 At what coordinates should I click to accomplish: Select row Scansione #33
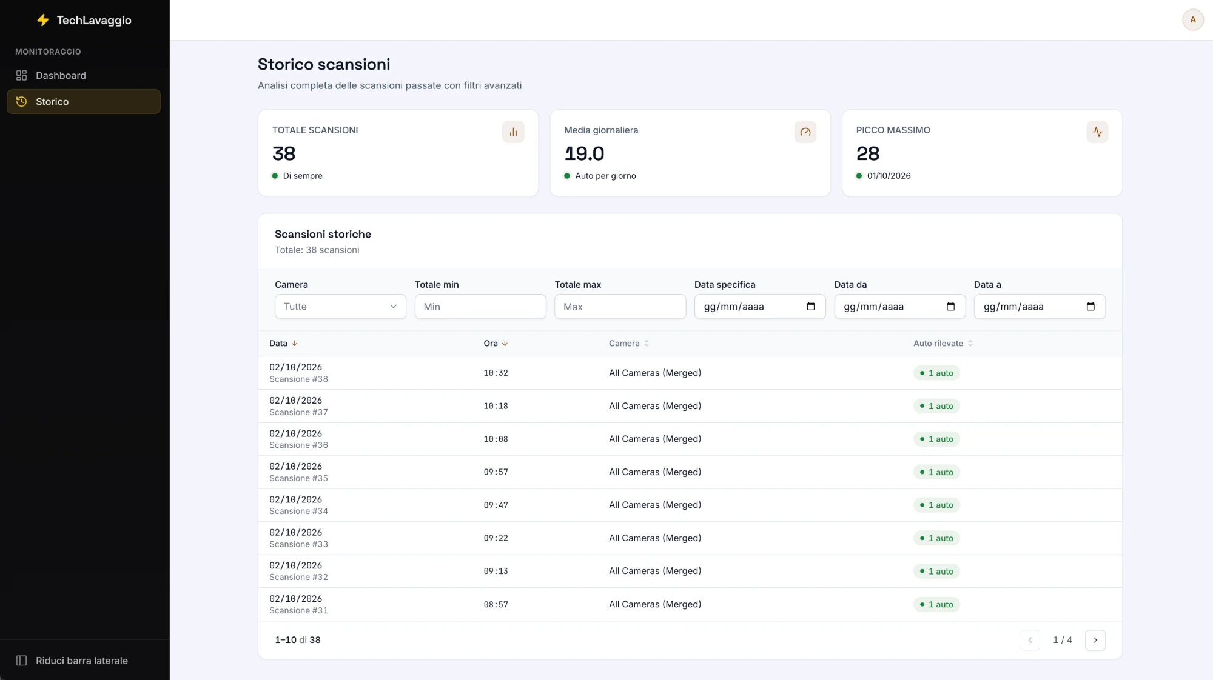click(690, 538)
